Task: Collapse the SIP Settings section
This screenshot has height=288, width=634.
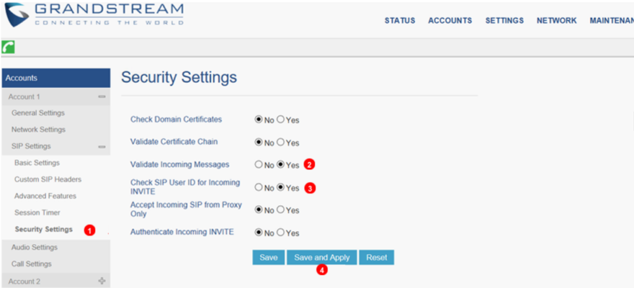Action: tap(102, 146)
